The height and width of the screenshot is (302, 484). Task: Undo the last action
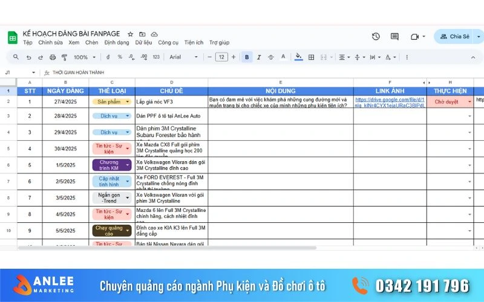point(28,57)
